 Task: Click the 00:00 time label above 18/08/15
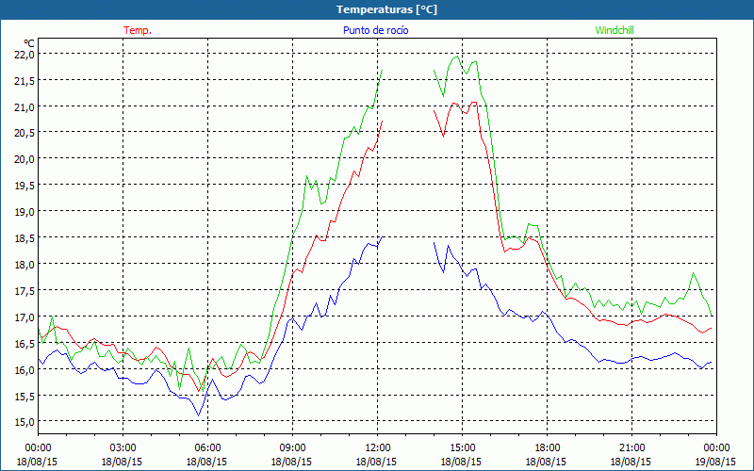[38, 448]
